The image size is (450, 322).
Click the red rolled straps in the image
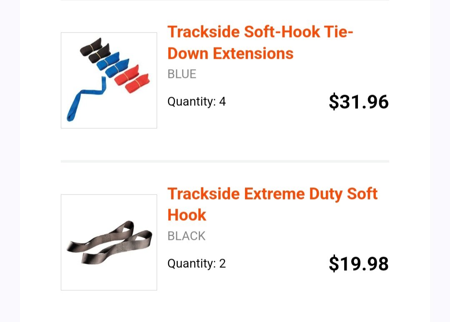pos(132,78)
